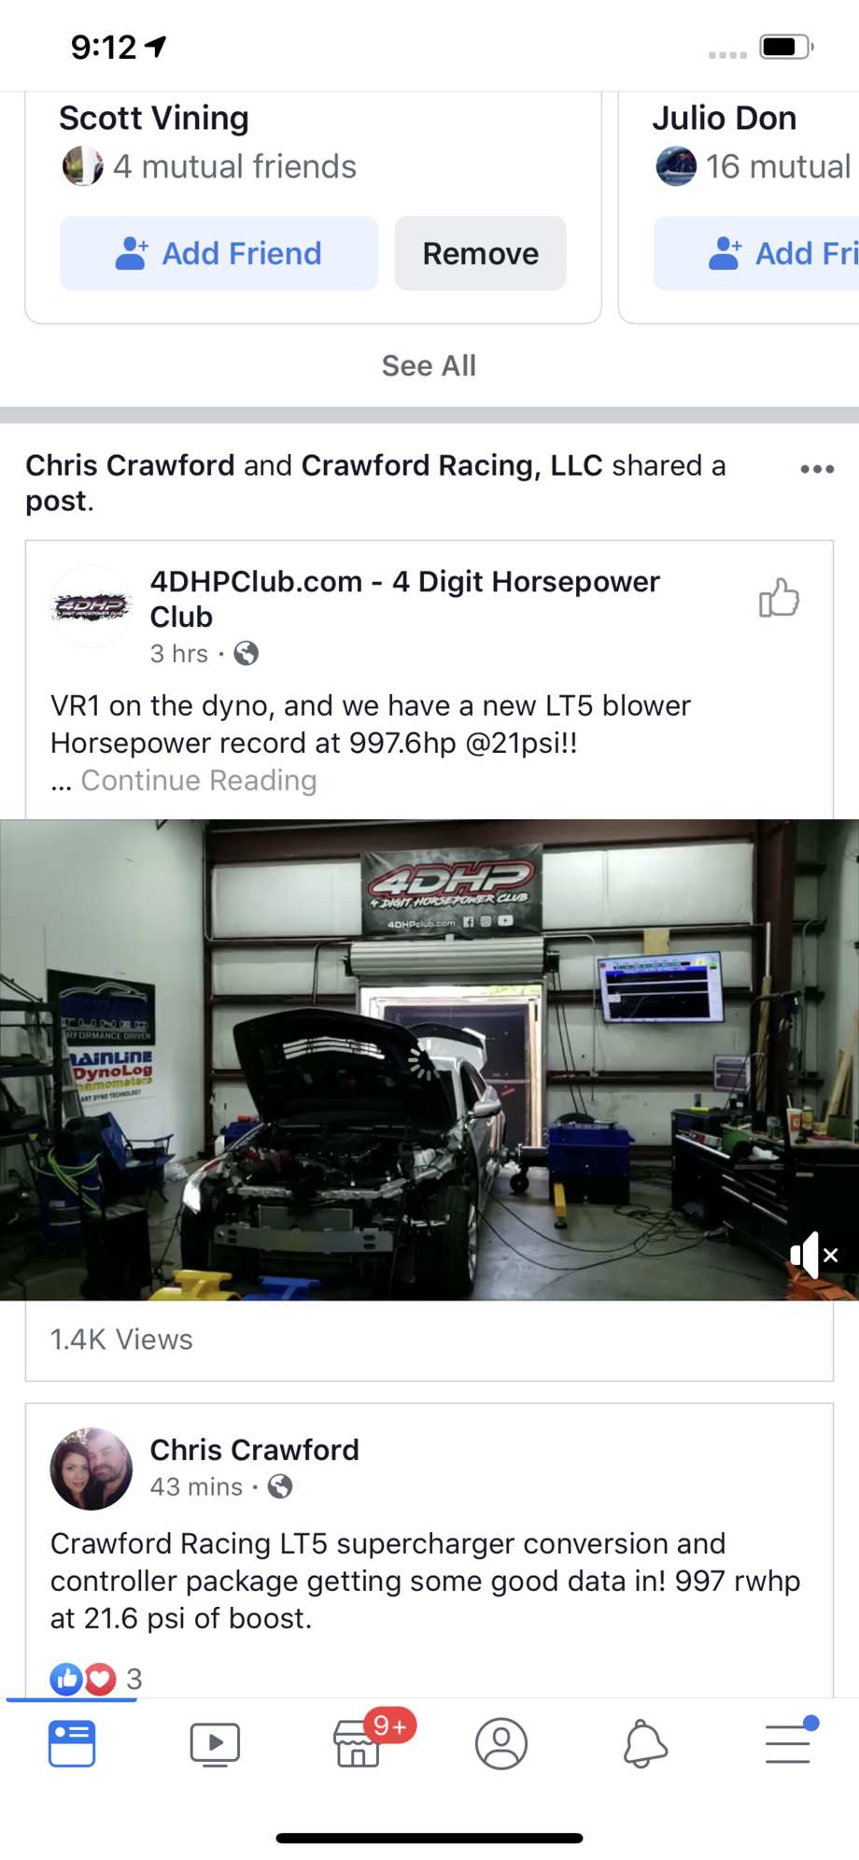The image size is (859, 1860).
Task: Play the dyno garage video
Action: click(x=429, y=1060)
